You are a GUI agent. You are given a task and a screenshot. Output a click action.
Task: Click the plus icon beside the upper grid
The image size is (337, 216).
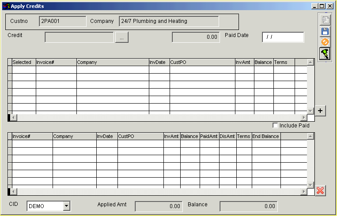(x=321, y=111)
